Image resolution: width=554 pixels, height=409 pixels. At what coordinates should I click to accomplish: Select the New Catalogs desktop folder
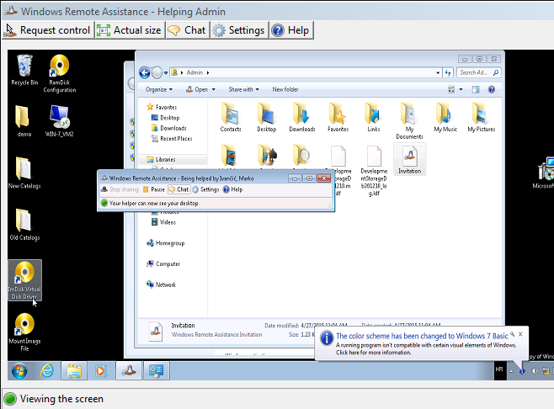pos(24,173)
